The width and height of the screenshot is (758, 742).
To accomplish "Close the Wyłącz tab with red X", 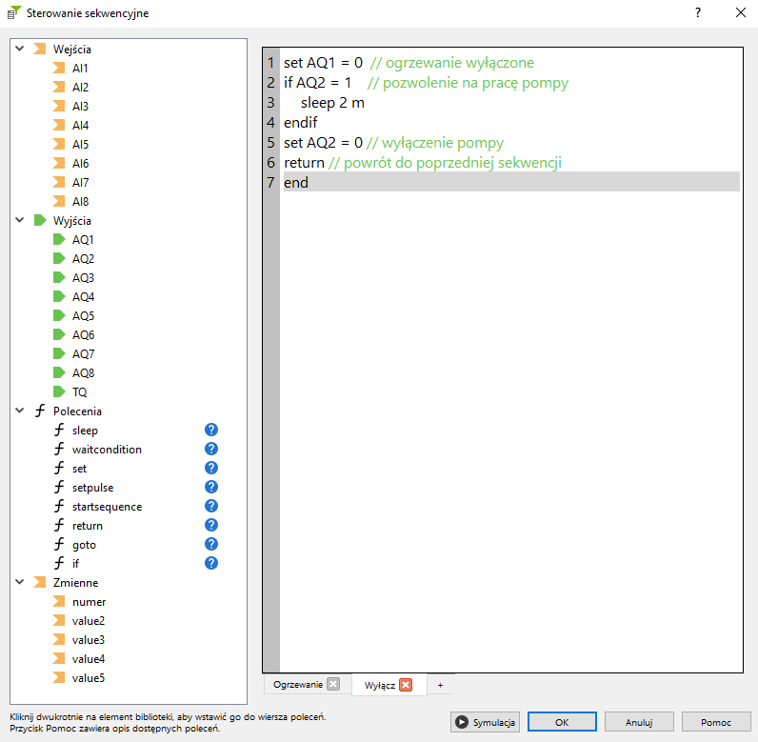I will coord(406,685).
